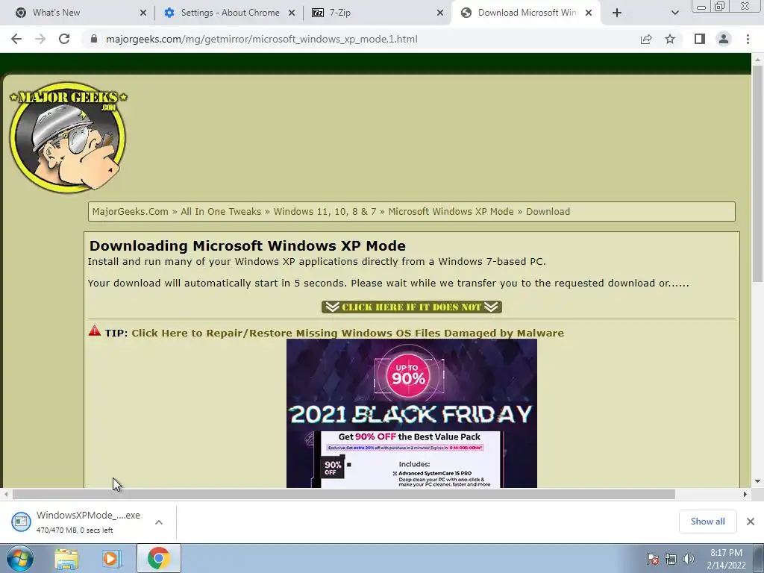The image size is (764, 573).
Task: Click the horizontal scrollbar thumb
Action: coord(343,495)
